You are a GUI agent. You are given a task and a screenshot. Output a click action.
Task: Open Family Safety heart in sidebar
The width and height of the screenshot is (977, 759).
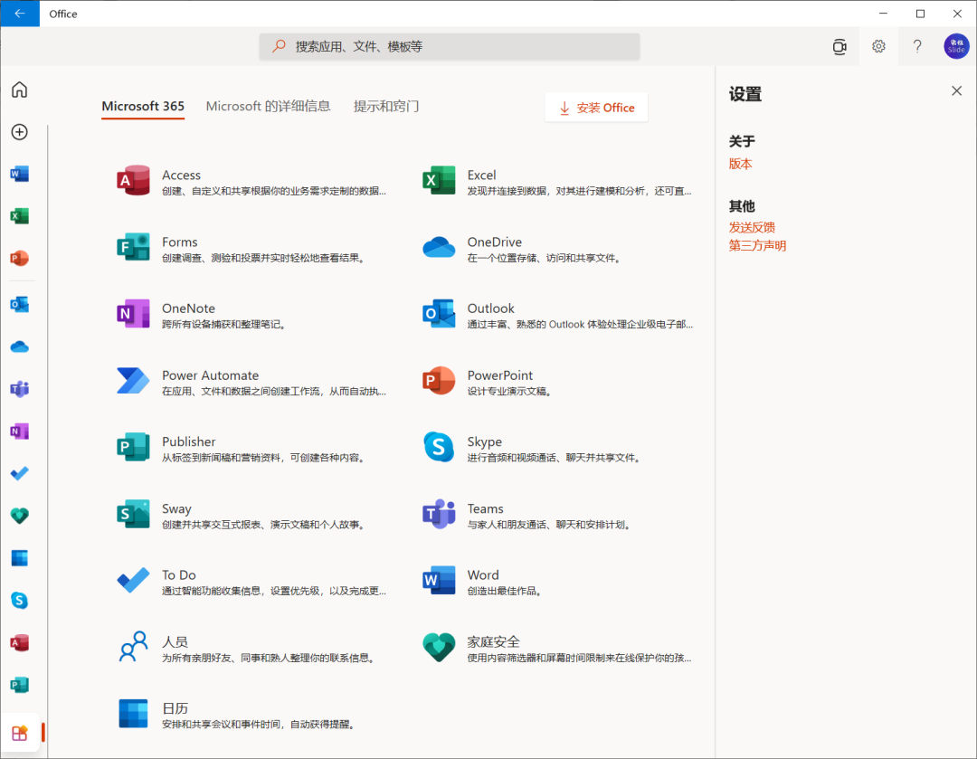19,516
